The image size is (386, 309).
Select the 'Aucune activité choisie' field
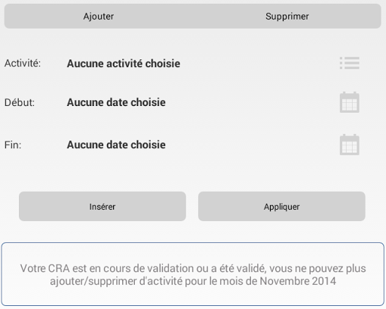(124, 63)
